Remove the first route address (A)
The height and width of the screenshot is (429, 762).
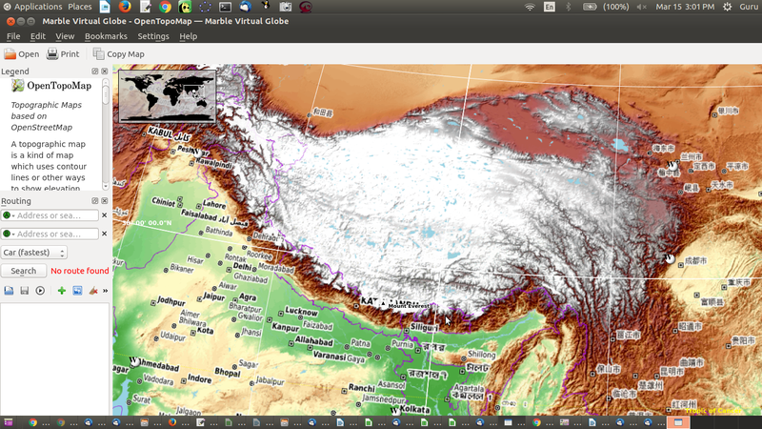(104, 215)
